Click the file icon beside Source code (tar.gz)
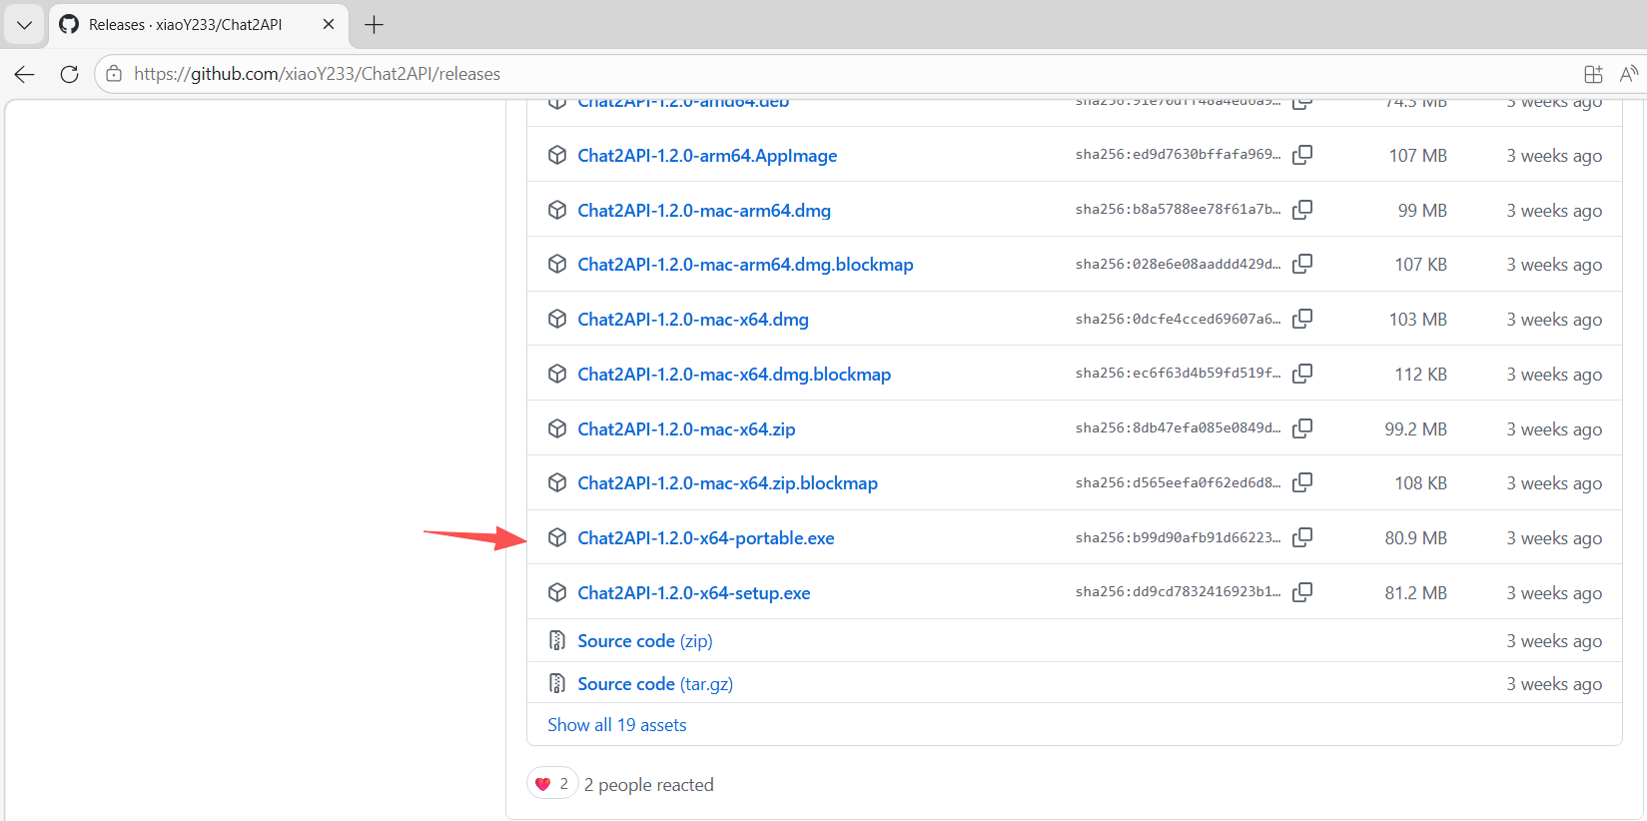The height and width of the screenshot is (821, 1647). tap(557, 683)
